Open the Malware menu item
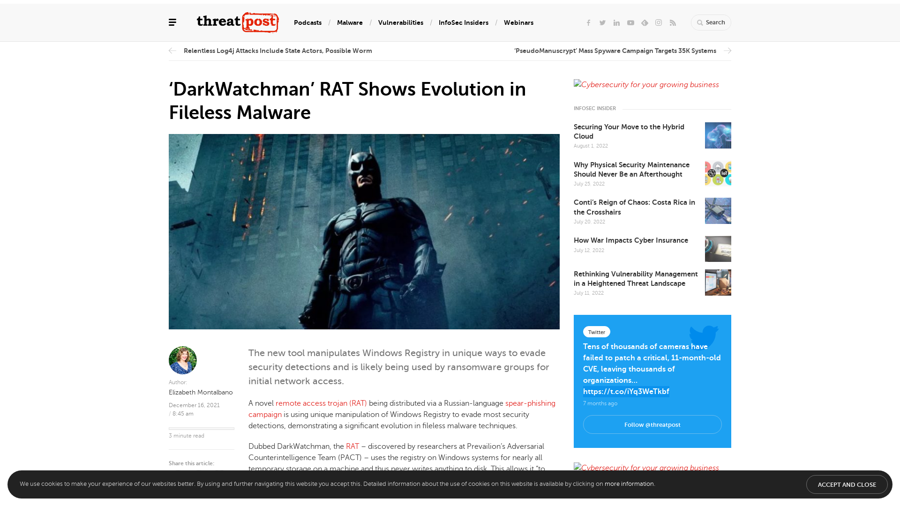Image resolution: width=900 pixels, height=506 pixels. pyautogui.click(x=350, y=22)
